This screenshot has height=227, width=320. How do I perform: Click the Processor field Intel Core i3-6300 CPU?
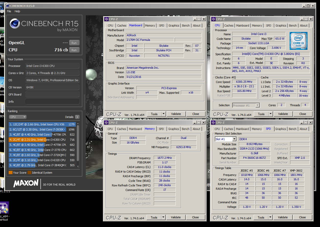tap(52, 66)
